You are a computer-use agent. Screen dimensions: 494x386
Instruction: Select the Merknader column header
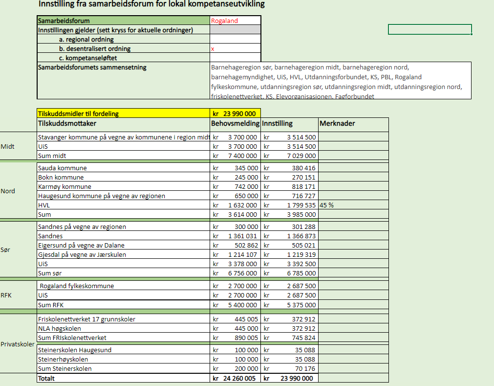click(x=353, y=124)
